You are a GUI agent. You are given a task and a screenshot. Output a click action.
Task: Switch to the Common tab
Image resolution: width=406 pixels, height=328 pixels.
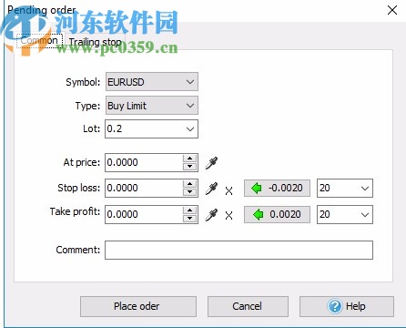pyautogui.click(x=39, y=40)
